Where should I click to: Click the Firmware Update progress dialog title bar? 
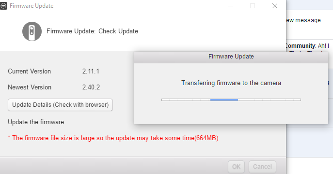point(231,57)
